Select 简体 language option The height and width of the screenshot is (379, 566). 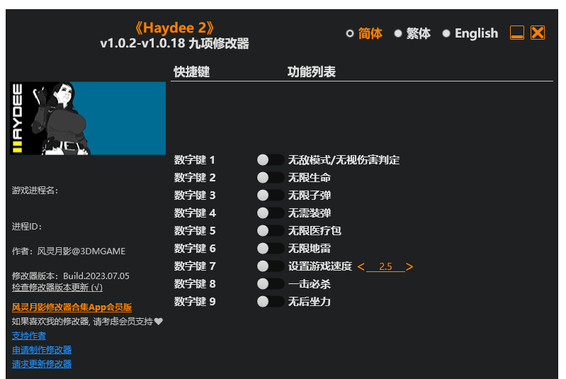(x=364, y=33)
